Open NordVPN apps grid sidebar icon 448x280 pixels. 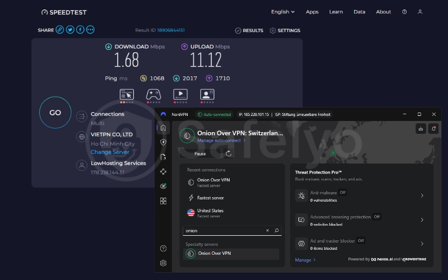[163, 201]
